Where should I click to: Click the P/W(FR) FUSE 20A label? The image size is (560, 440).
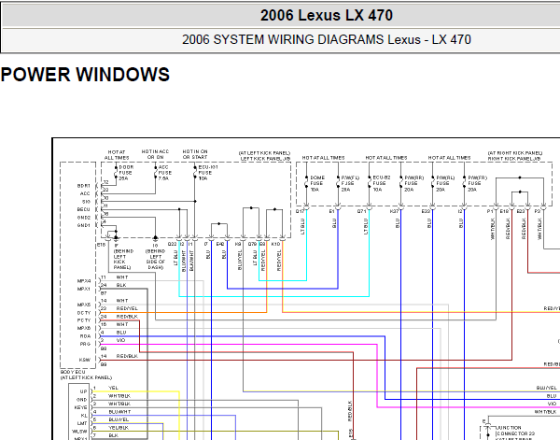(478, 183)
